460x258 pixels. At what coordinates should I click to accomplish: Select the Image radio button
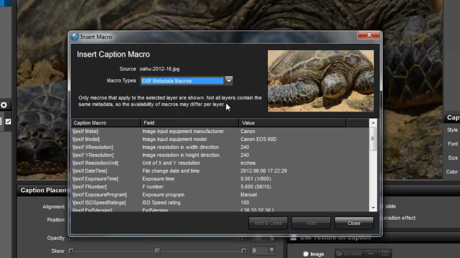306,254
